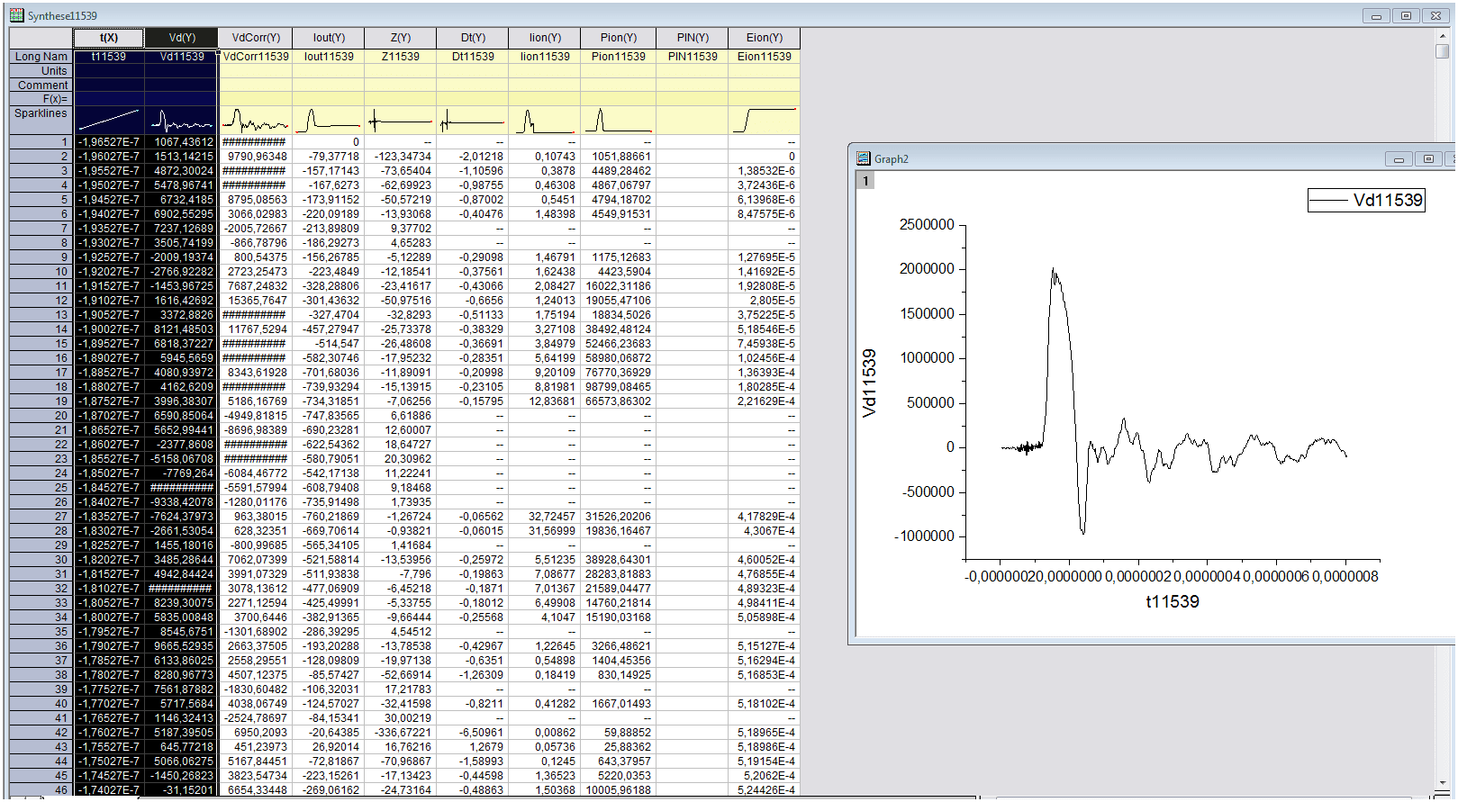Image resolution: width=1458 pixels, height=802 pixels.
Task: Select the Iion(Y) column header
Action: point(545,38)
